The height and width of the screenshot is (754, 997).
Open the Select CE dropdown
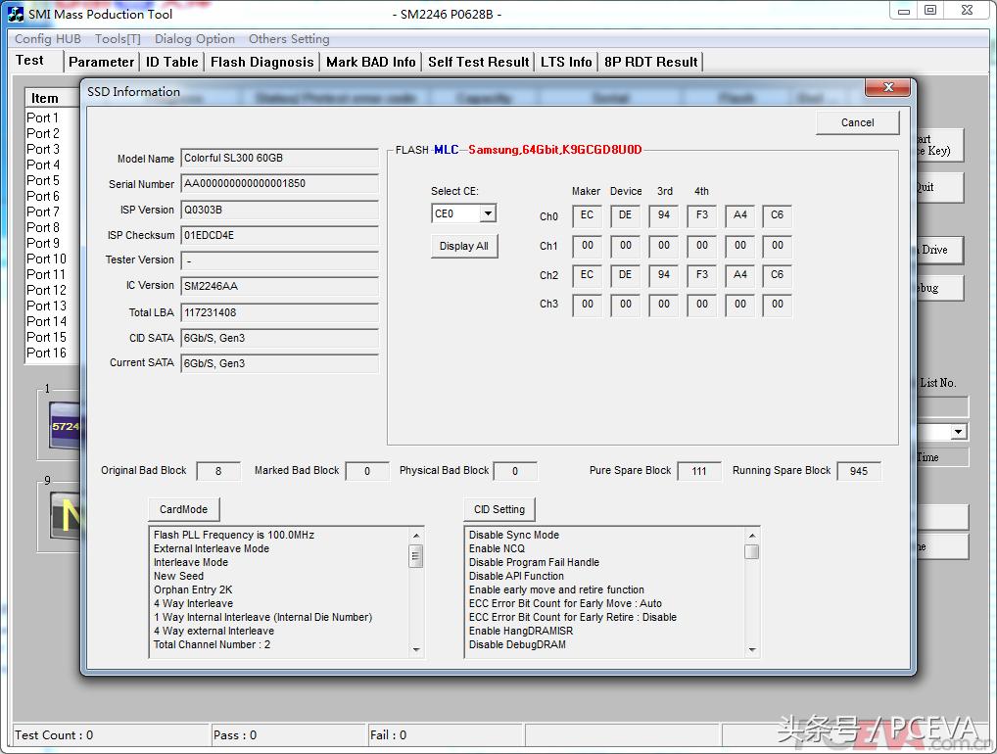pyautogui.click(x=487, y=213)
